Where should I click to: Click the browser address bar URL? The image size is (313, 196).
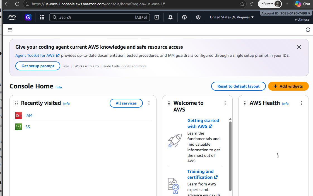(98, 4)
